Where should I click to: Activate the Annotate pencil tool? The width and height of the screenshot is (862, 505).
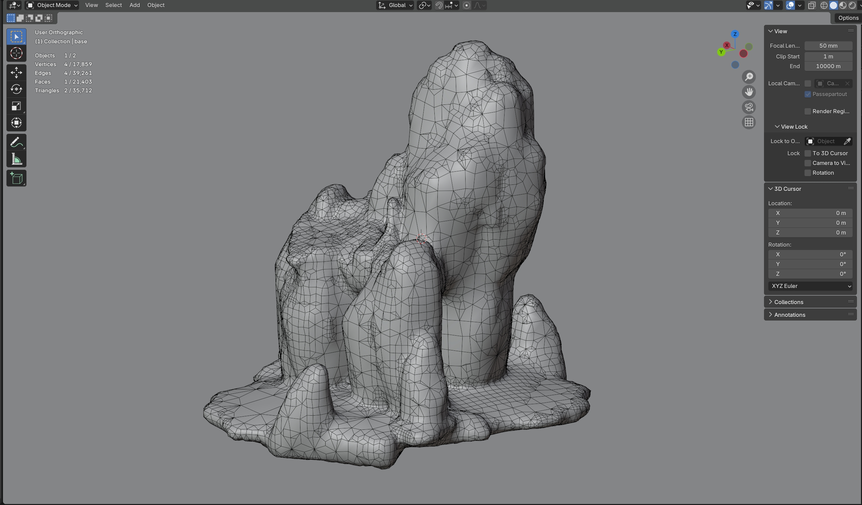click(16, 142)
